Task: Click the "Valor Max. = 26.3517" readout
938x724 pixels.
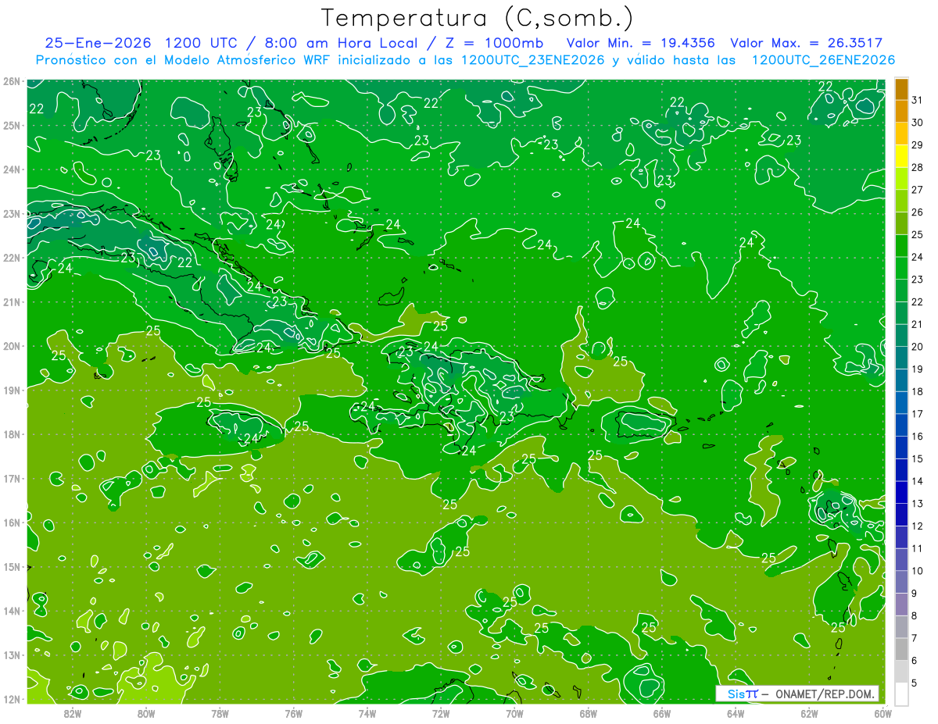Action: (x=807, y=43)
